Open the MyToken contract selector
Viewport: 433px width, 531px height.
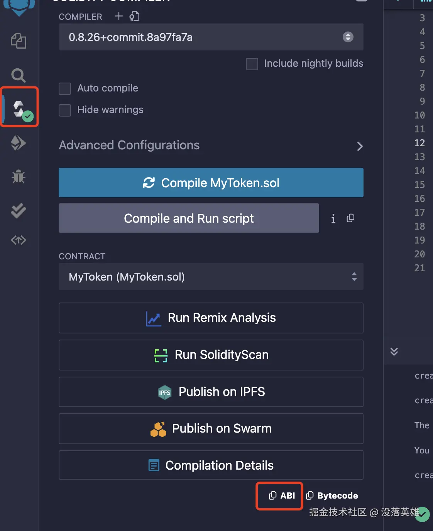pyautogui.click(x=211, y=277)
